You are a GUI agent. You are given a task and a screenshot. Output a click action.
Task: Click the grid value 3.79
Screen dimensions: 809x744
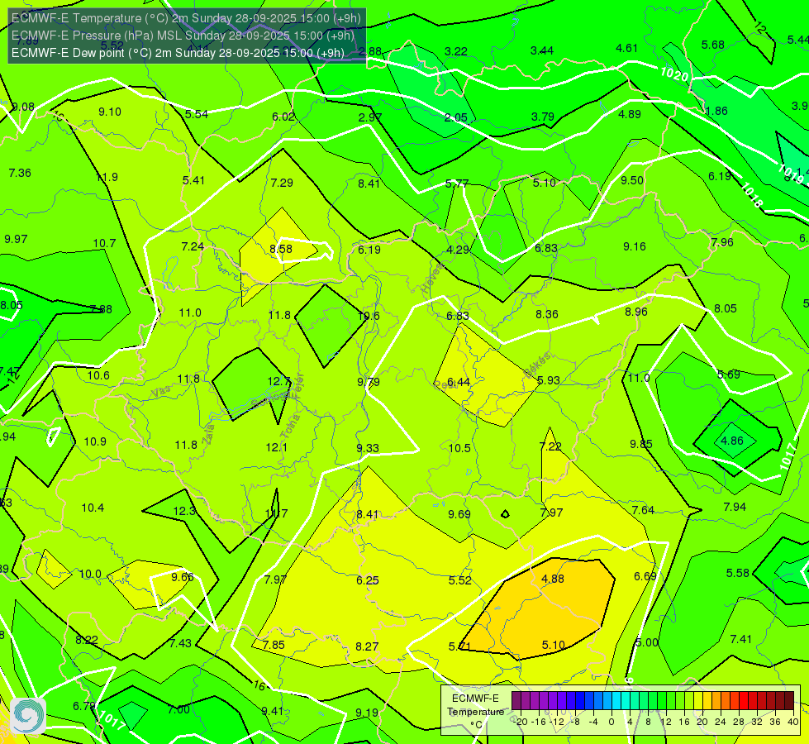543,117
